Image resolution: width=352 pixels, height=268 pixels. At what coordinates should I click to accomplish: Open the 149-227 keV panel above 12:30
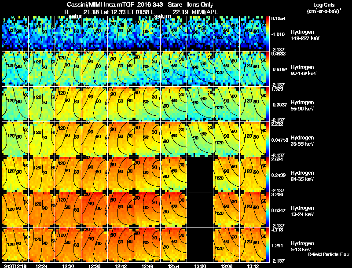[x=68, y=34]
